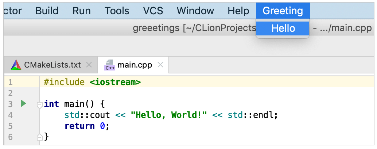Click the C++ file icon on main.cpp tab

(109, 65)
